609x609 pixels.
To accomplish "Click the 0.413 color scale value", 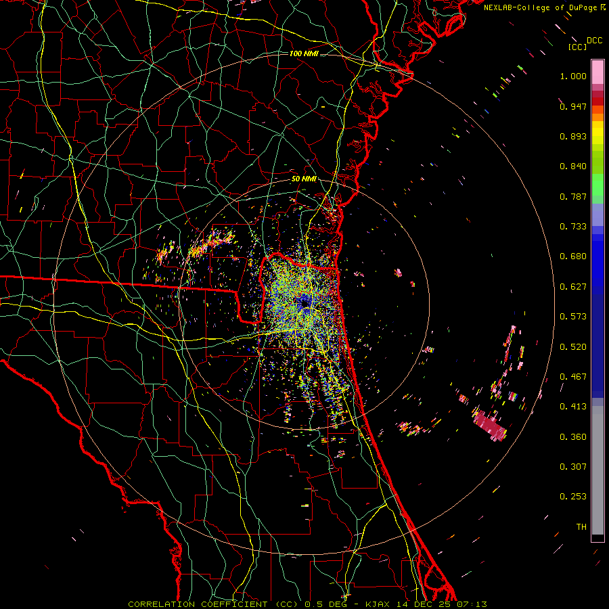I will click(573, 407).
